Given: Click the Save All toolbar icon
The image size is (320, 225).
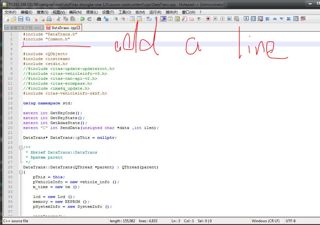Looking at the screenshot, I should [28, 19].
